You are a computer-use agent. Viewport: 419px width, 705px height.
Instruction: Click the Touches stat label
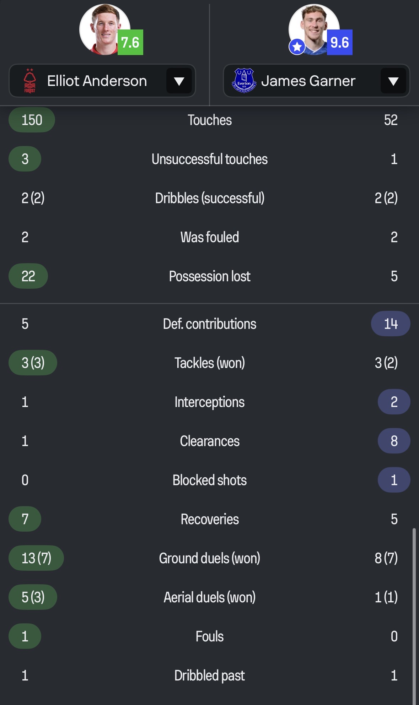[210, 120]
